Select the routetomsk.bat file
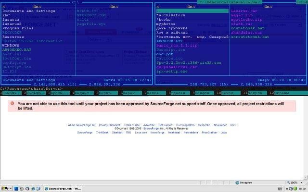Screen dimensions: 308x192 (248, 28)
